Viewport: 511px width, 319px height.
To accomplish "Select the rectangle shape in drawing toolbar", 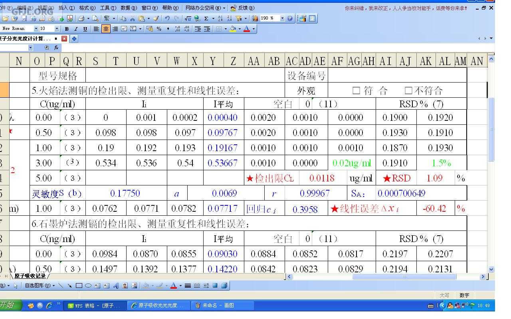I will coord(79,286).
